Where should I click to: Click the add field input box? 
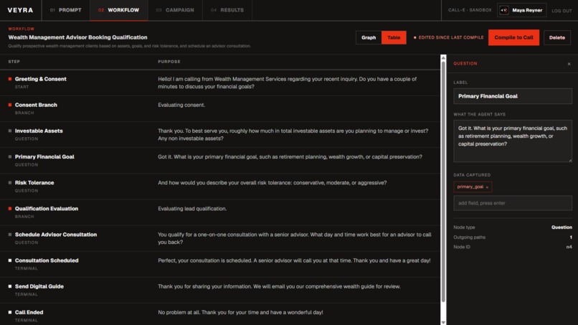click(513, 203)
